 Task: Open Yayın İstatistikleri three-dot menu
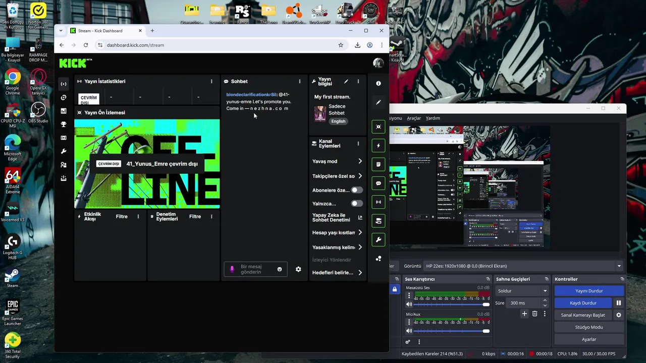(211, 81)
